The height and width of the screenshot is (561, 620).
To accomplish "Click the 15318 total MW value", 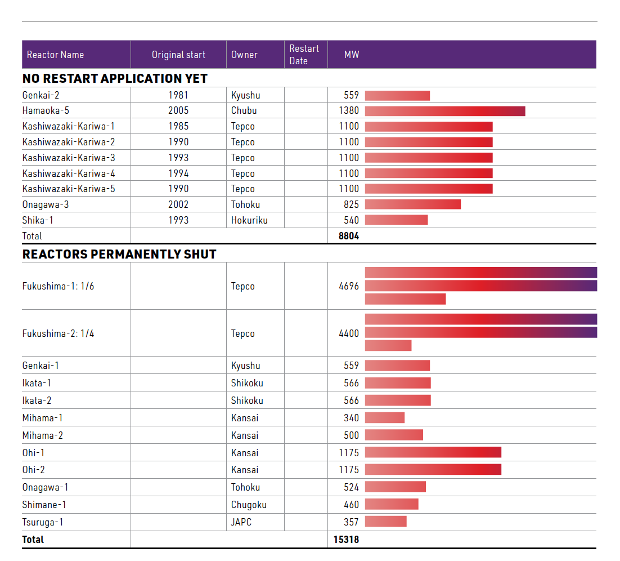I will point(346,540).
